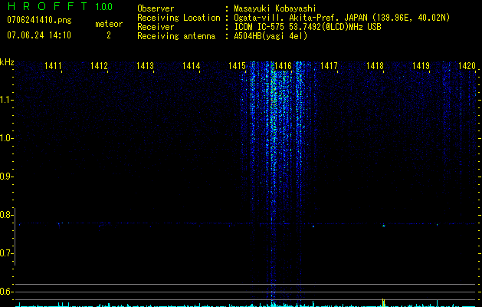Screen dimensions: 482x307
Task: Click the meteor count label
Action: click(x=109, y=24)
